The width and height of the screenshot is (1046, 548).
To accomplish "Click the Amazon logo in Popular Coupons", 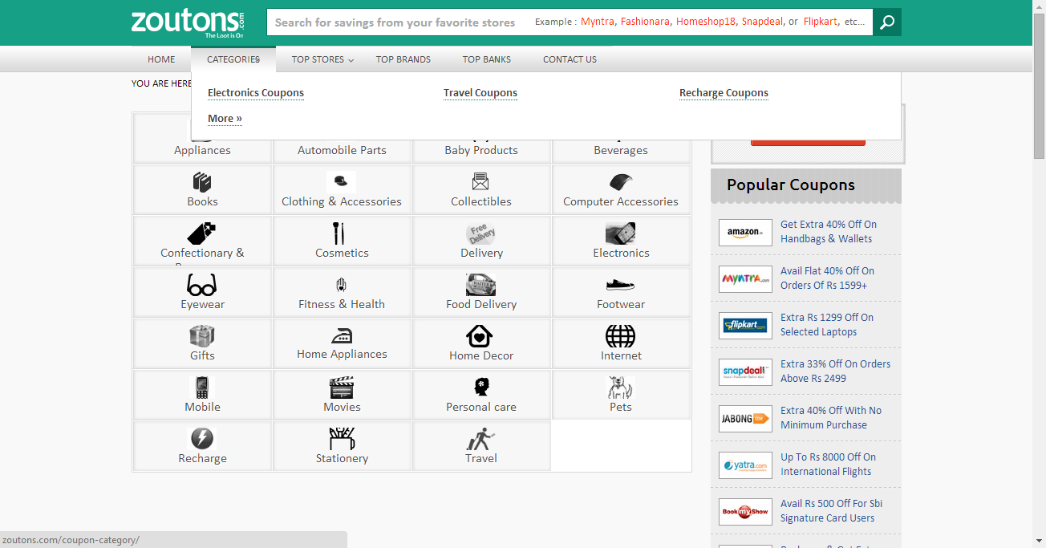I will 745,233.
